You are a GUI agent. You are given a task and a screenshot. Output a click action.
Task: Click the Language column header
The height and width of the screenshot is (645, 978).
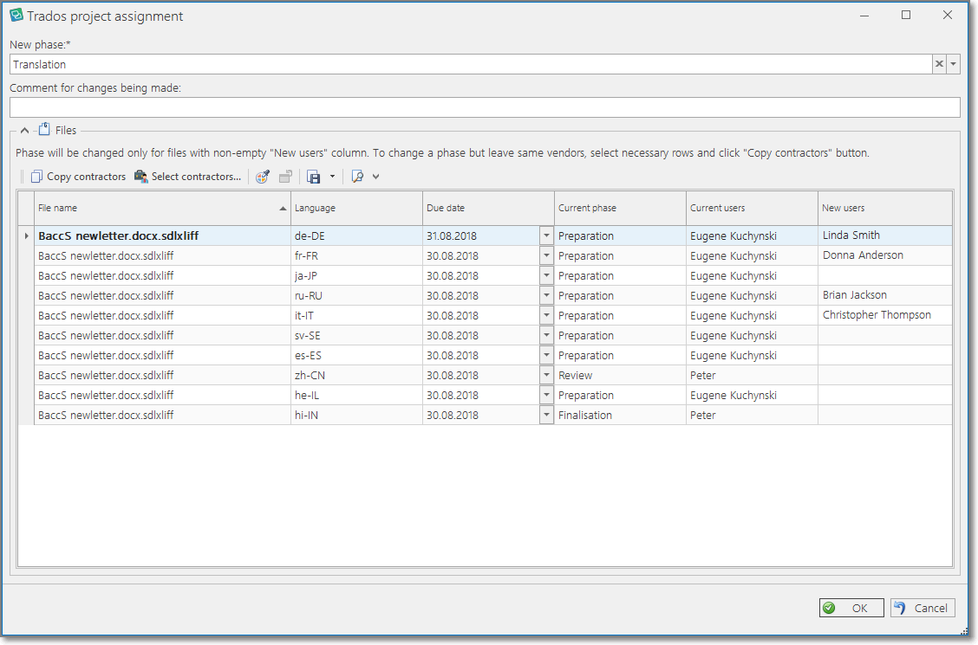(356, 208)
